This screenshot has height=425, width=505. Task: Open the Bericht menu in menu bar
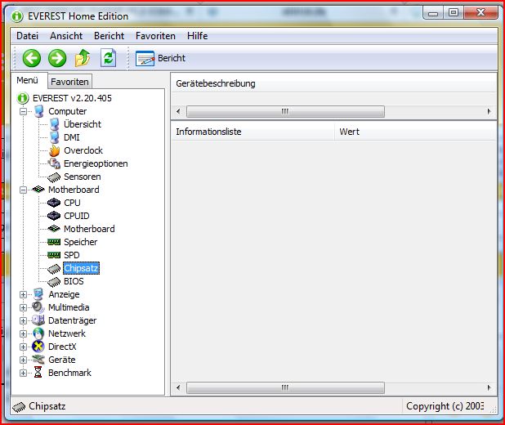109,36
